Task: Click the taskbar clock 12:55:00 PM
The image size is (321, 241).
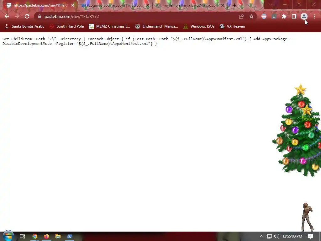Action: [292, 236]
